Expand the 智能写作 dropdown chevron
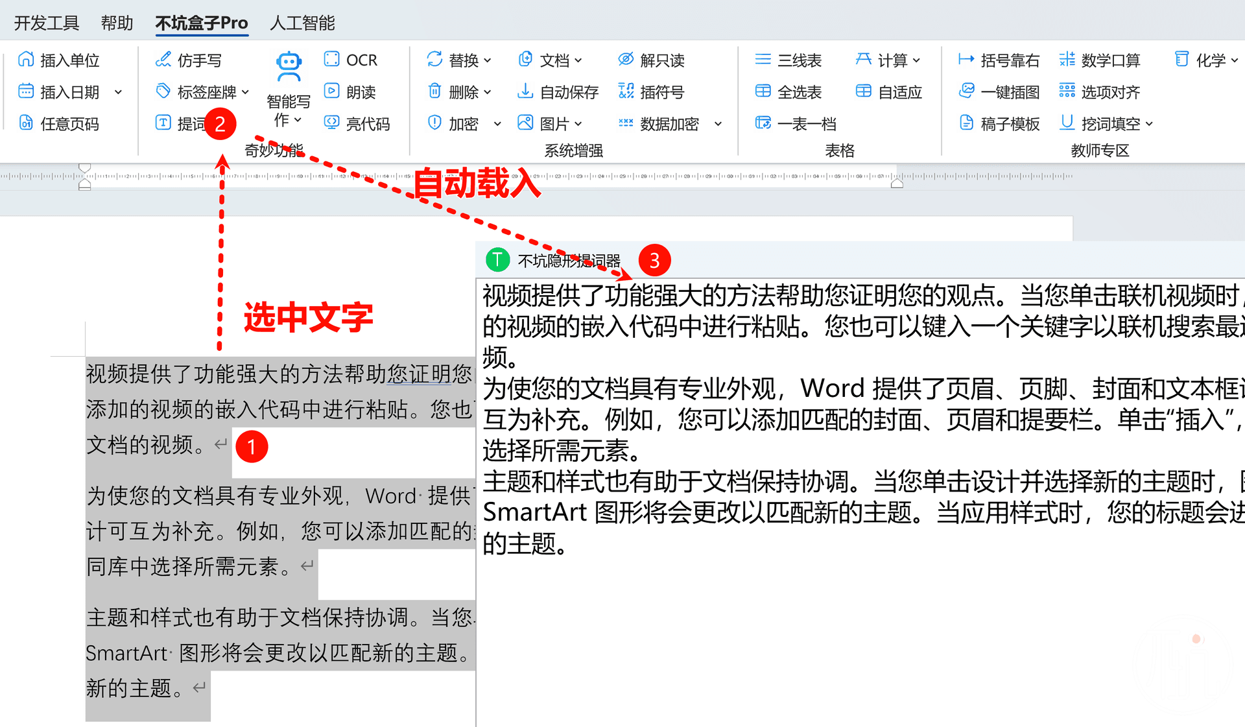Image resolution: width=1245 pixels, height=727 pixels. [x=298, y=120]
